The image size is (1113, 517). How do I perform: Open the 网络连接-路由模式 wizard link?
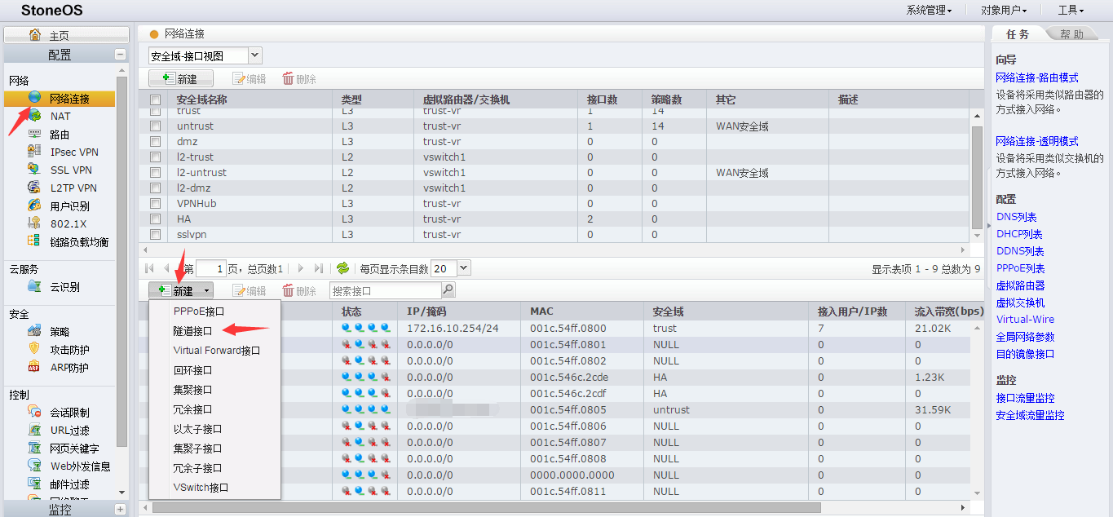pyautogui.click(x=1037, y=77)
